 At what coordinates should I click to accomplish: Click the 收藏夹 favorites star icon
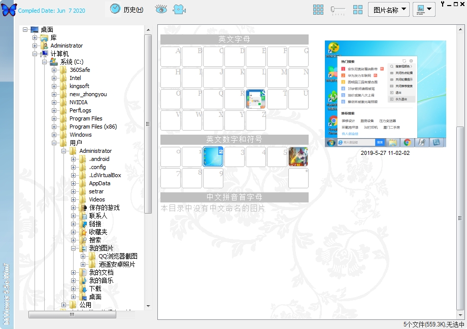point(83,232)
